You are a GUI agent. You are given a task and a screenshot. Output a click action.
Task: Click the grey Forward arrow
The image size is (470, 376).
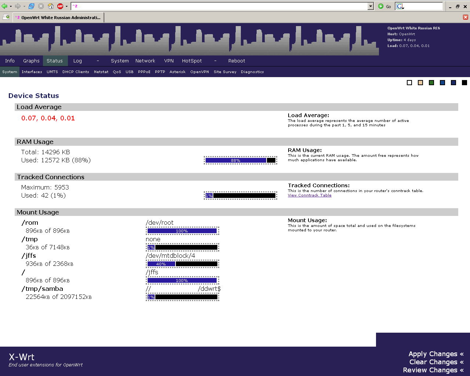coord(18,6)
